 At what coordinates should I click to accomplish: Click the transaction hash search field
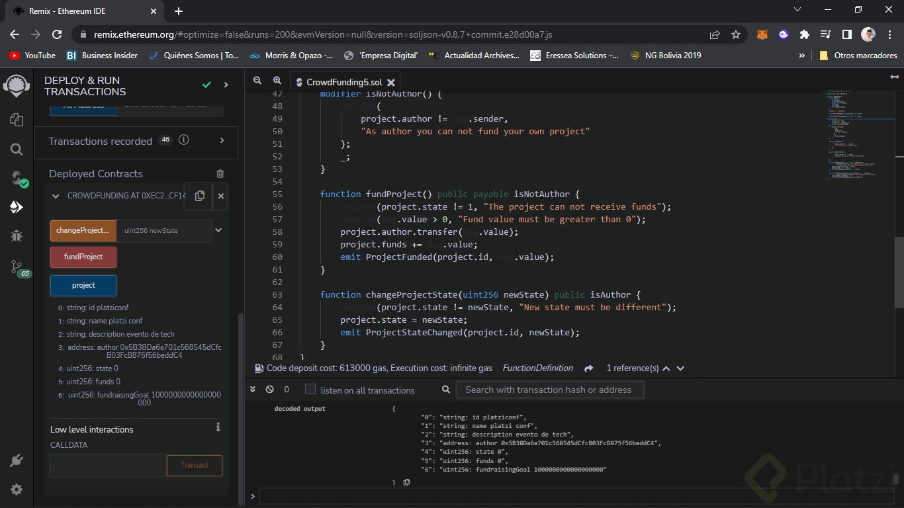pyautogui.click(x=549, y=390)
